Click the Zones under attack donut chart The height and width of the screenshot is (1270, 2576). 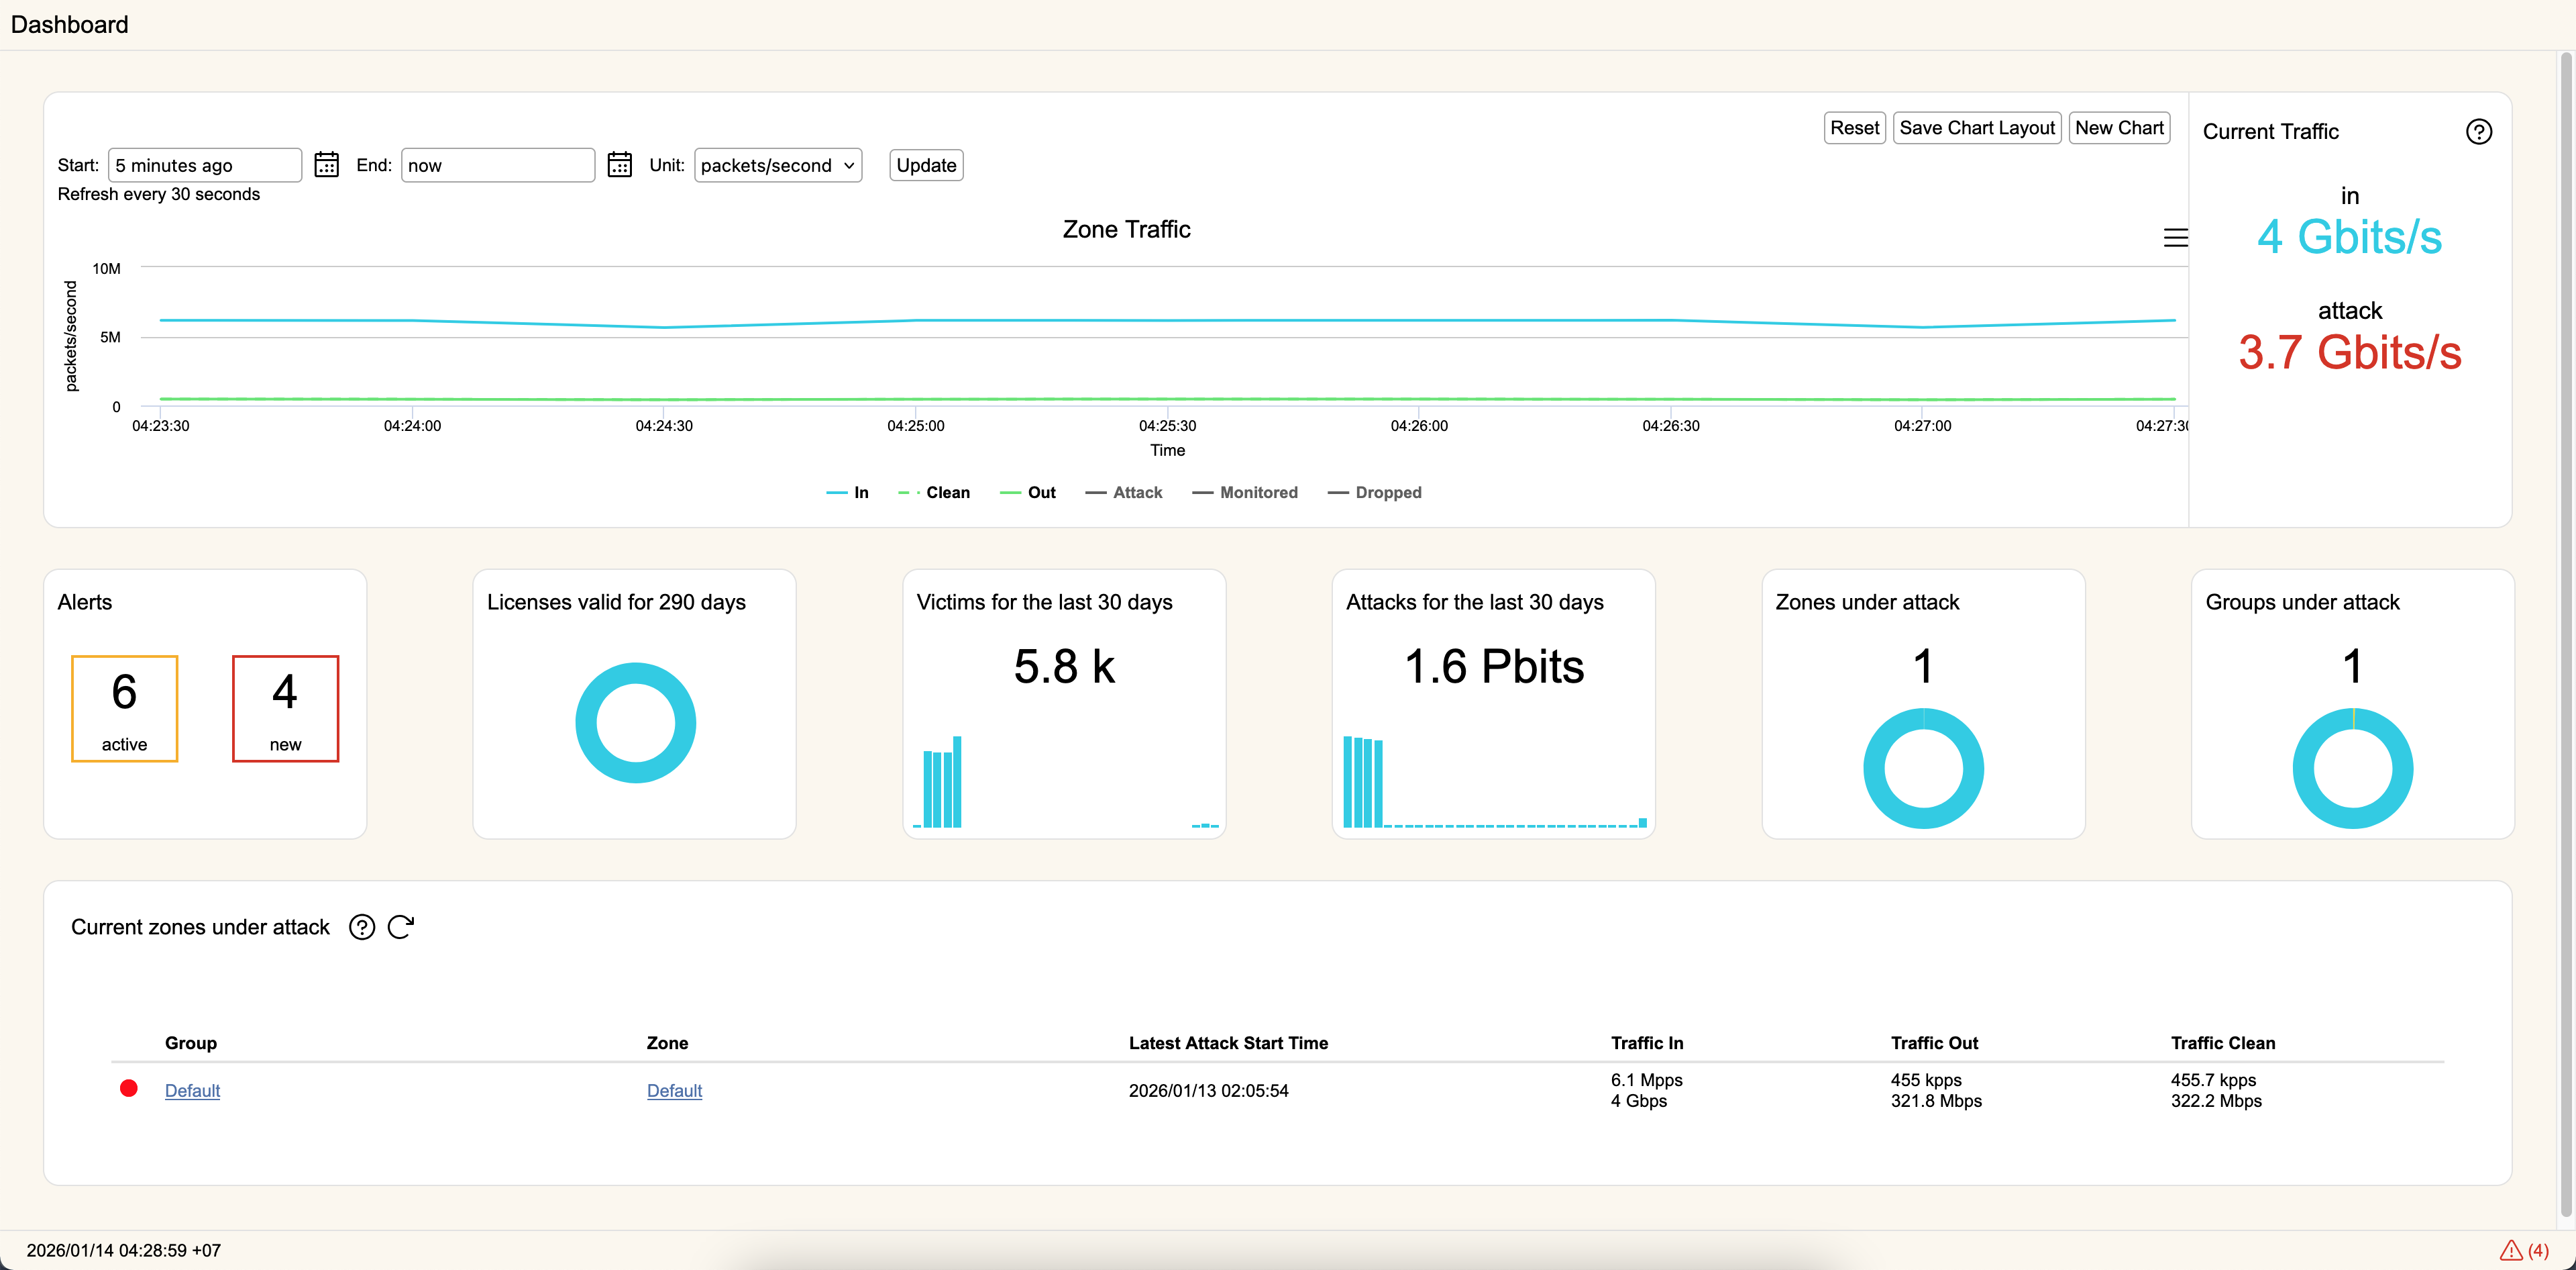click(x=1923, y=769)
